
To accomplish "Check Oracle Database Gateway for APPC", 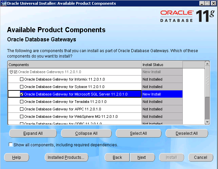I will [22, 109].
